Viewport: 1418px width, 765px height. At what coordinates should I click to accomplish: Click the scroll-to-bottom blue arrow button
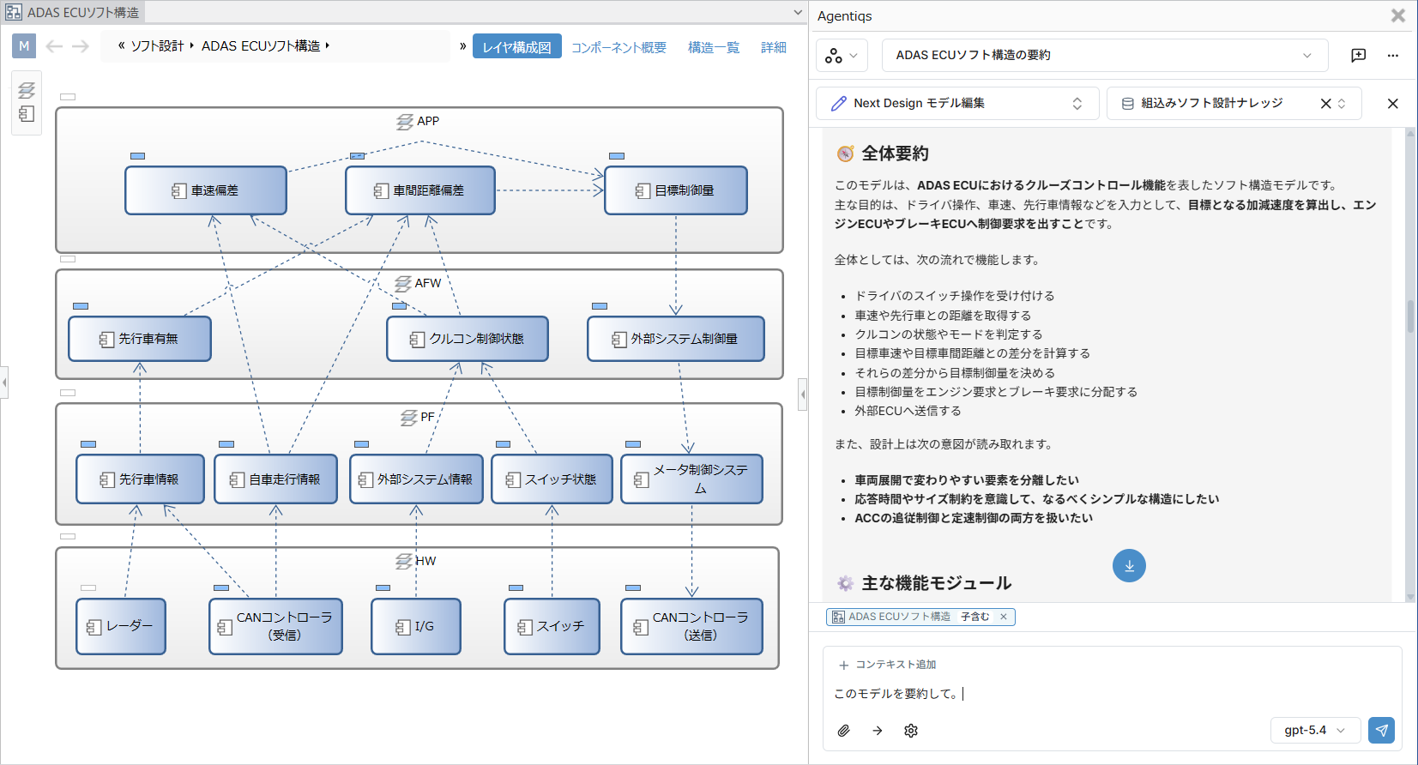[x=1129, y=565]
